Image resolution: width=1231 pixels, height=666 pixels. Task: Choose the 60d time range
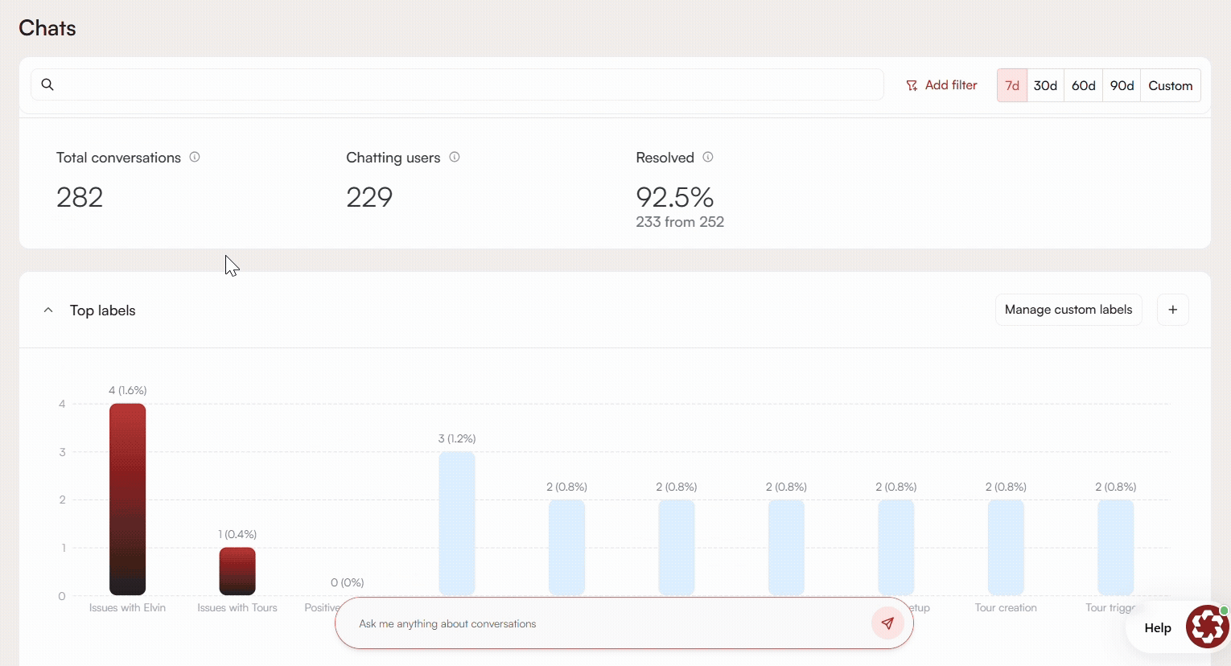pyautogui.click(x=1084, y=85)
